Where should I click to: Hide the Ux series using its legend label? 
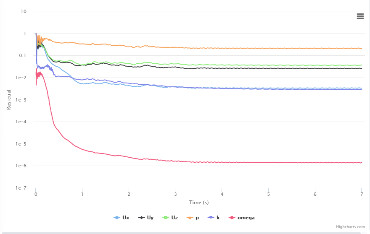click(126, 218)
